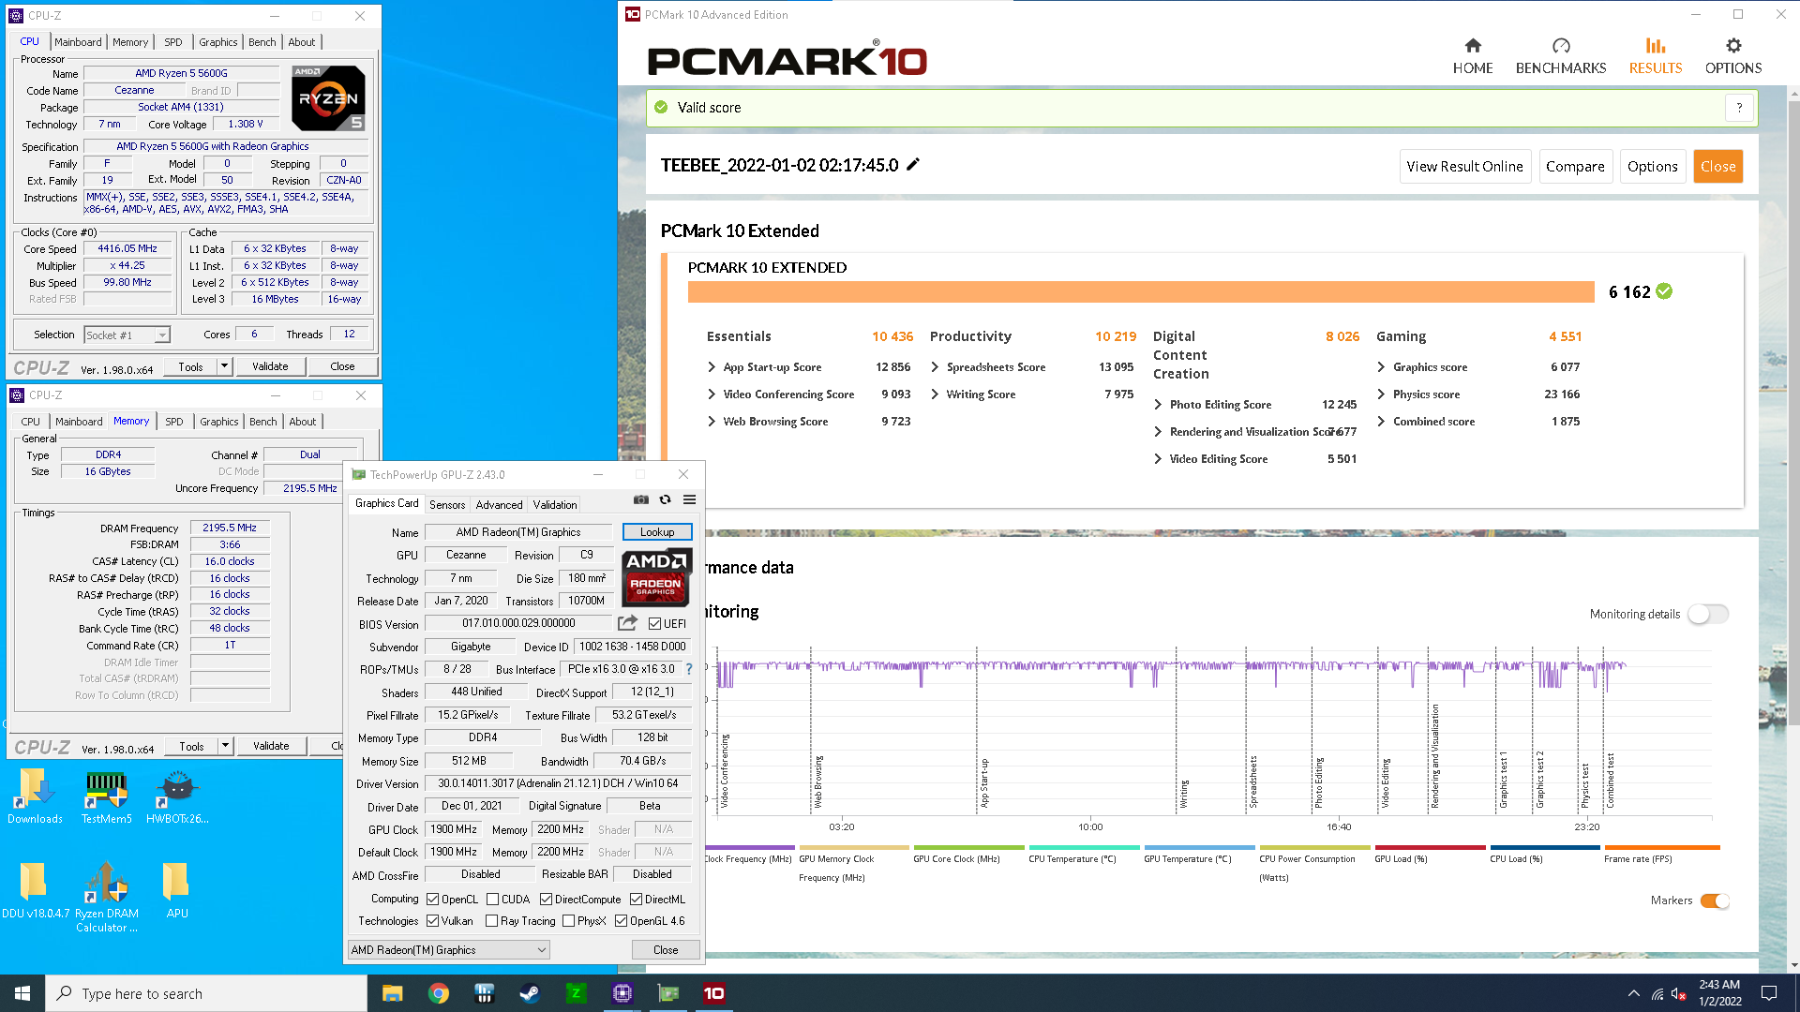Click the help question mark in valid score bar

1739,108
